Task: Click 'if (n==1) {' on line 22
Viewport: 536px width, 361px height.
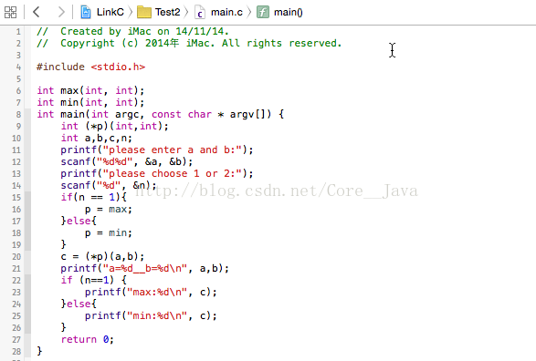Action: click(x=94, y=281)
